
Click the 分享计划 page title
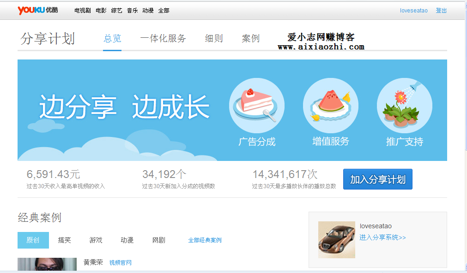click(48, 39)
